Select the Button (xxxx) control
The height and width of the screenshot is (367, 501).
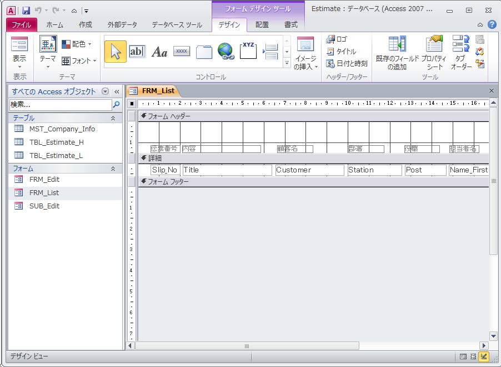pyautogui.click(x=182, y=51)
